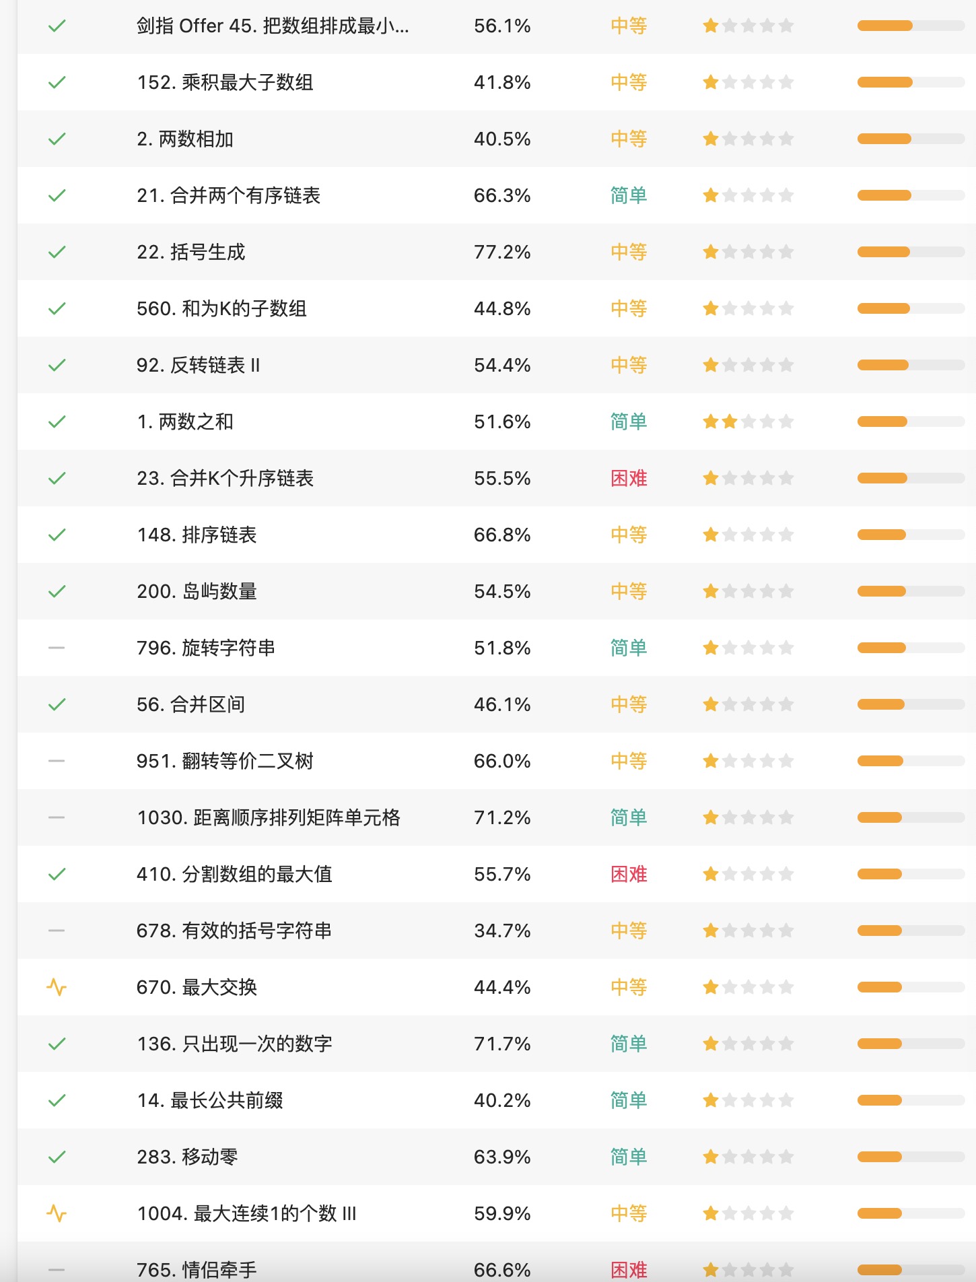Image resolution: width=976 pixels, height=1282 pixels.
Task: Click the solved checkmark beside 56. 合并区间
Action: [57, 705]
